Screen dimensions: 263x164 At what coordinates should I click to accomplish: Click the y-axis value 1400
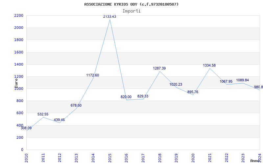pyautogui.click(x=19, y=64)
